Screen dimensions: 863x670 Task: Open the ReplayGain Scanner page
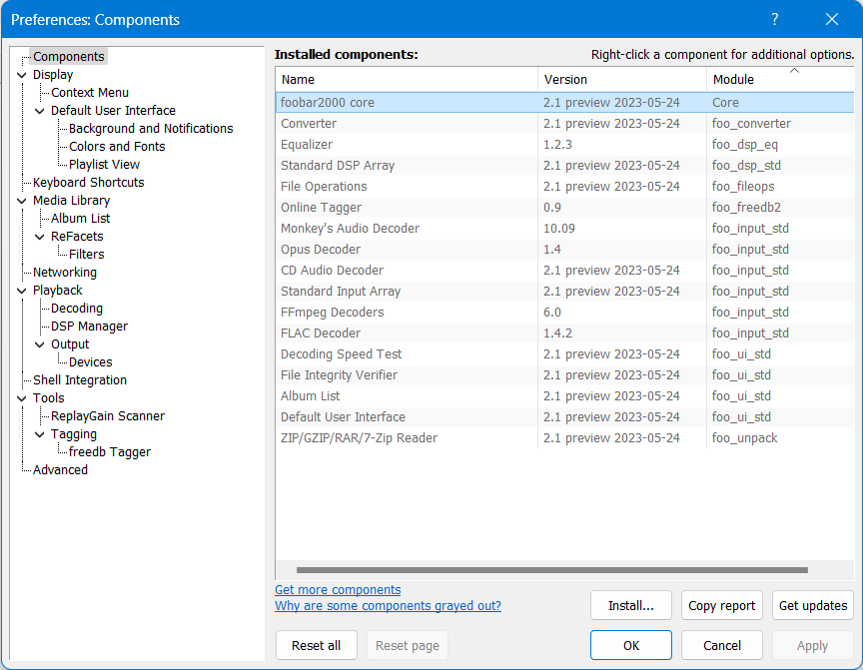click(x=108, y=416)
